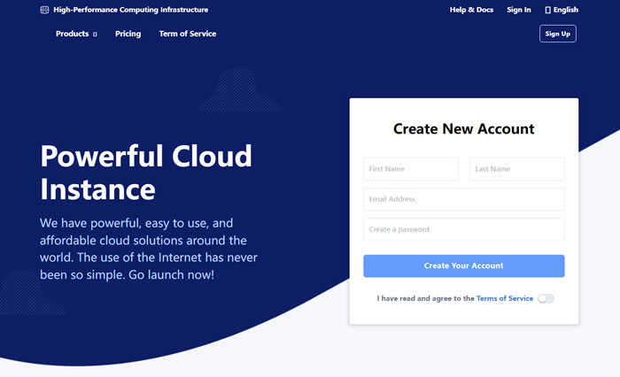Click into the Email Address field
The height and width of the screenshot is (377, 620).
tap(463, 199)
